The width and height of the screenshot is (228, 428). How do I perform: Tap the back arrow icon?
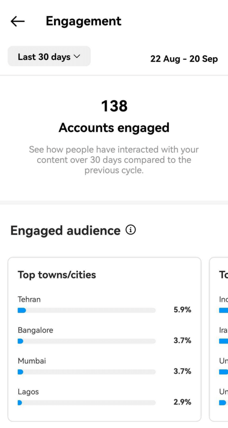18,21
